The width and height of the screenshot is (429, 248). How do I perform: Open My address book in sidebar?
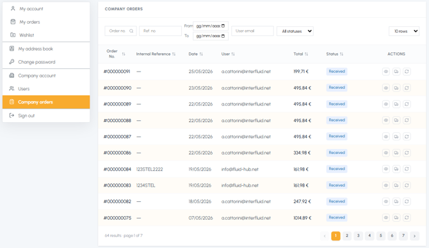click(46, 49)
